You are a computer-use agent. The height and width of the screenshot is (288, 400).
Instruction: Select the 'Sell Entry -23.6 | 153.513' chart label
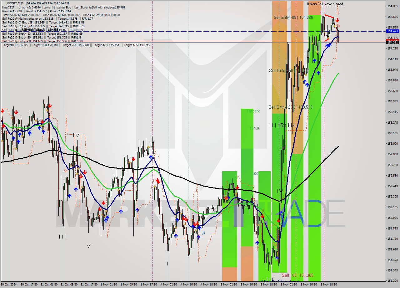click(290, 107)
